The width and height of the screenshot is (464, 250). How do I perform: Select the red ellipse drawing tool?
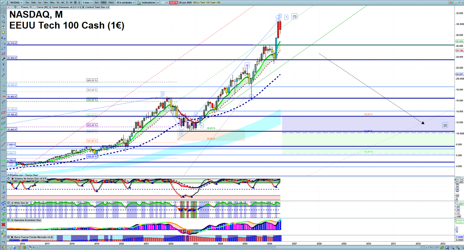click(3, 113)
